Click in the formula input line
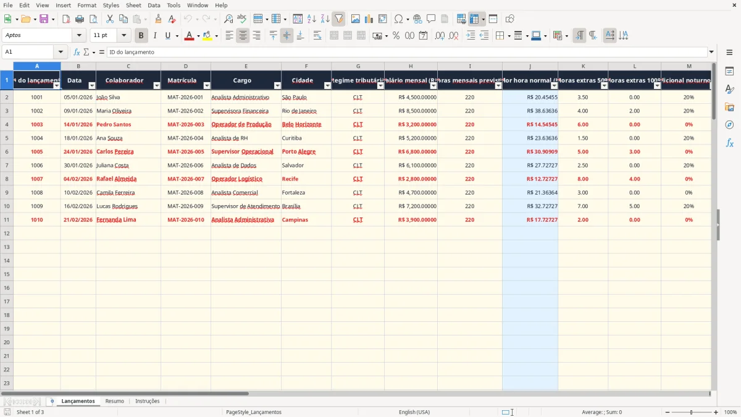 [407, 53]
